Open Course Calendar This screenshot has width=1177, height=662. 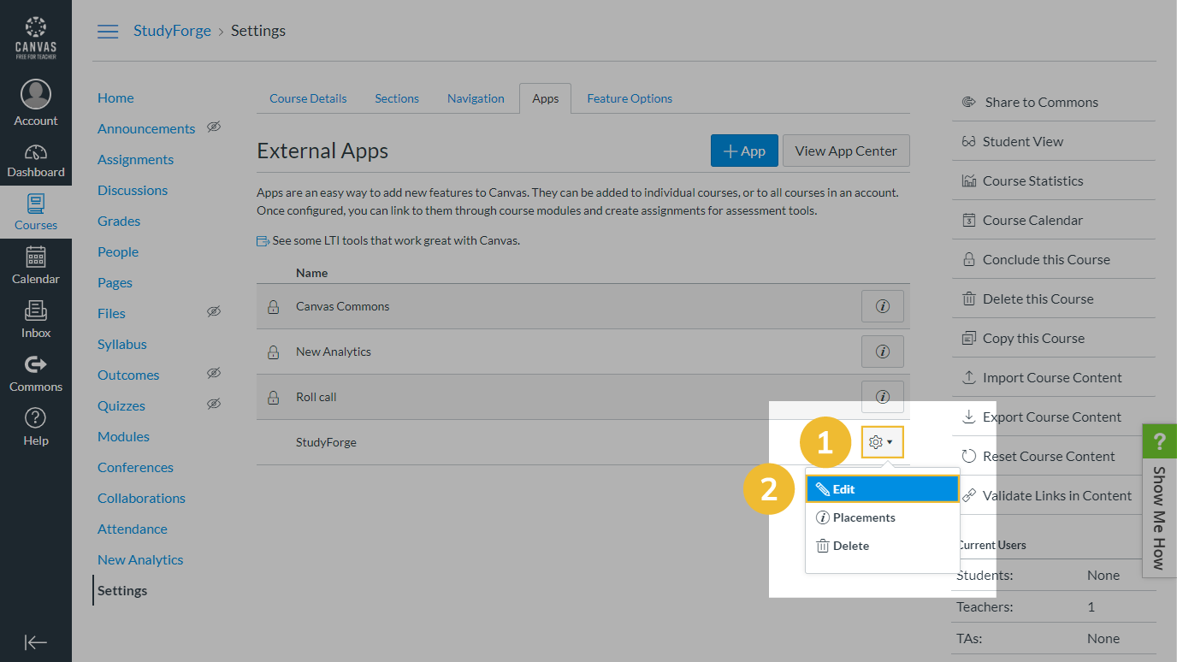click(1022, 220)
